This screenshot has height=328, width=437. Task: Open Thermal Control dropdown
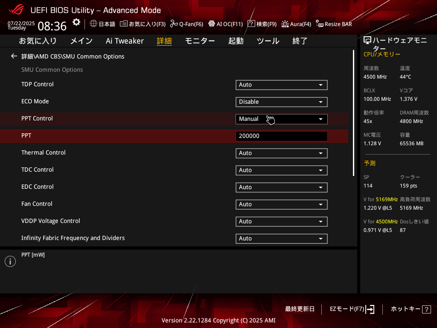pos(282,153)
